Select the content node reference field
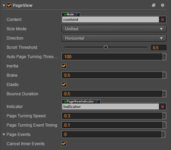 click(111, 20)
